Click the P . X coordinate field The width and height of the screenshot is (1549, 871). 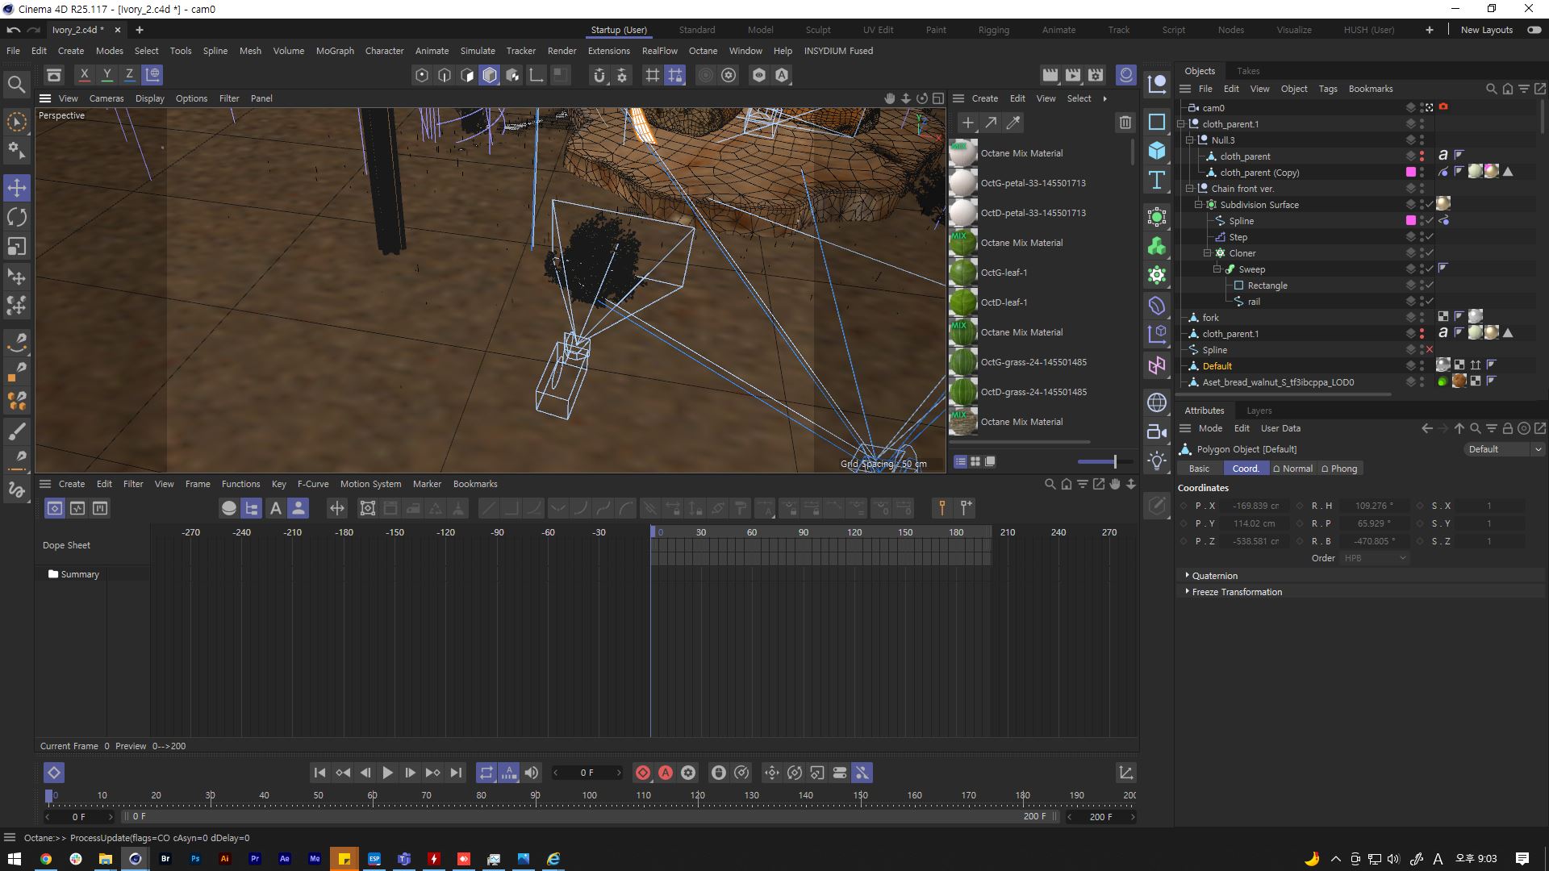click(x=1255, y=506)
